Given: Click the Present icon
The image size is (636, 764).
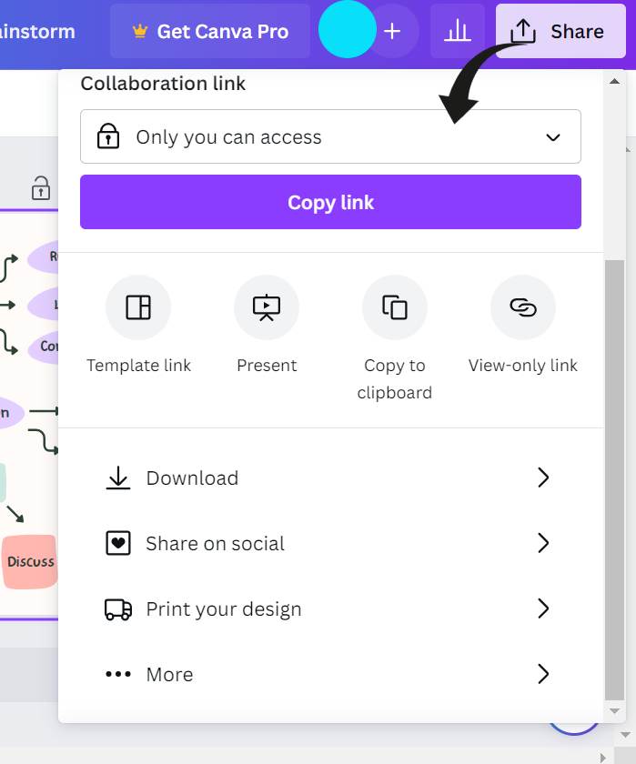Looking at the screenshot, I should point(267,307).
